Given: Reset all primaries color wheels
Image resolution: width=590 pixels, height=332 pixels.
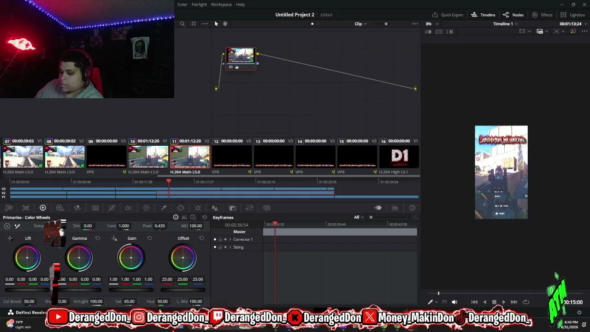Looking at the screenshot, I should 205,217.
